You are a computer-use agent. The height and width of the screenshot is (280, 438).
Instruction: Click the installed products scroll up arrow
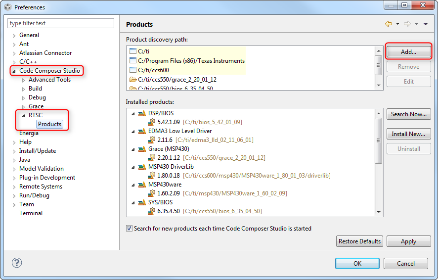click(379, 113)
